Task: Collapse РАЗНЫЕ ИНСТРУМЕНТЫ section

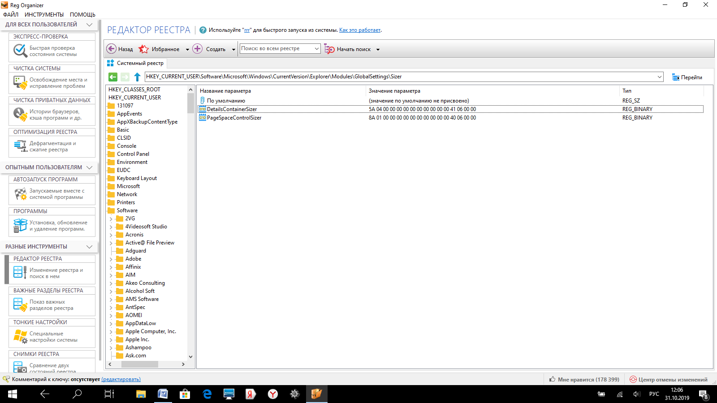Action: (x=89, y=247)
